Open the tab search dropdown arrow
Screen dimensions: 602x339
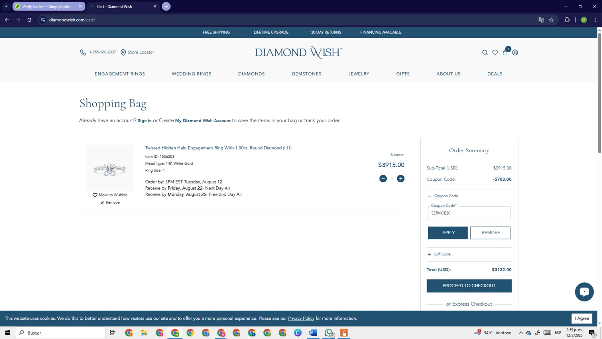pos(6,6)
